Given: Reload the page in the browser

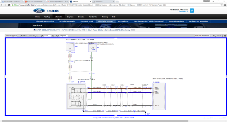Looking at the screenshot, I should click(x=9, y=5).
